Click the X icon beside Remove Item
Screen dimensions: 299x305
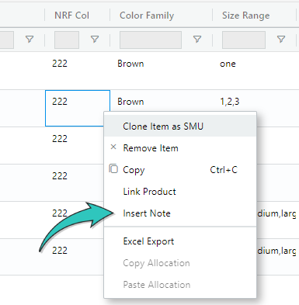[x=113, y=147]
